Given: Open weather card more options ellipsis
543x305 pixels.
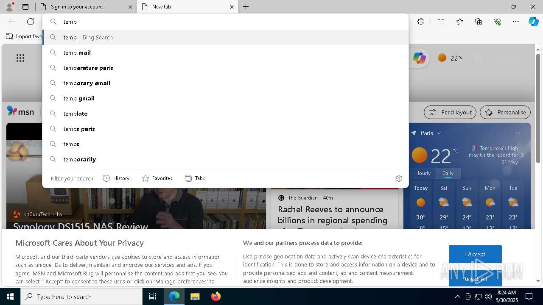Looking at the screenshot, I should click(x=518, y=133).
